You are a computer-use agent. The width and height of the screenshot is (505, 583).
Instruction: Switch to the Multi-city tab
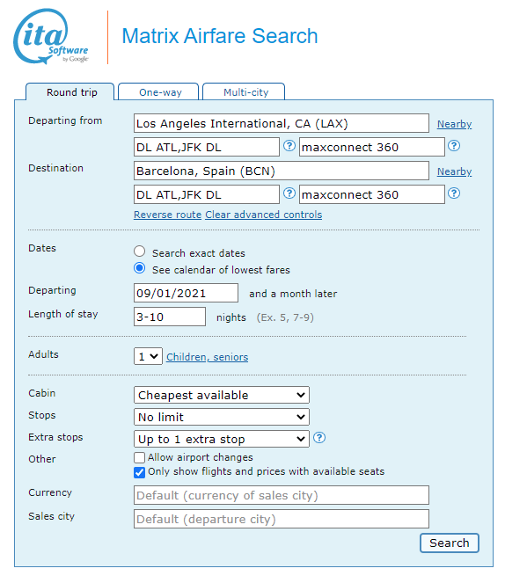245,91
